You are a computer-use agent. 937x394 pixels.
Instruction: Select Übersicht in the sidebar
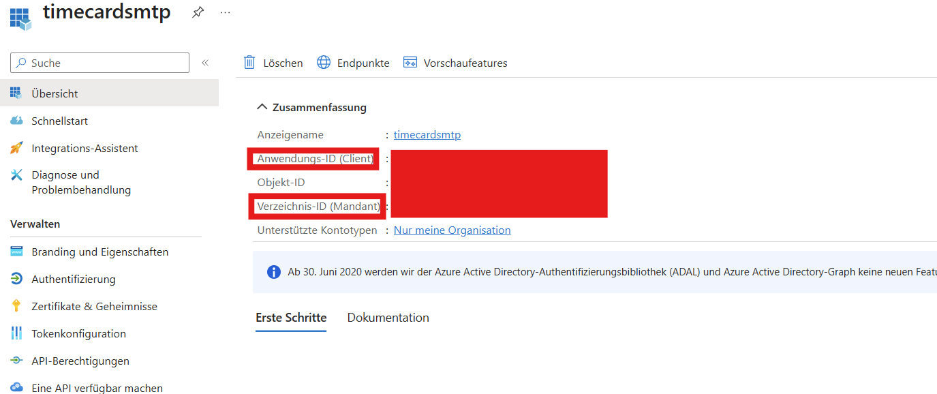(x=109, y=93)
